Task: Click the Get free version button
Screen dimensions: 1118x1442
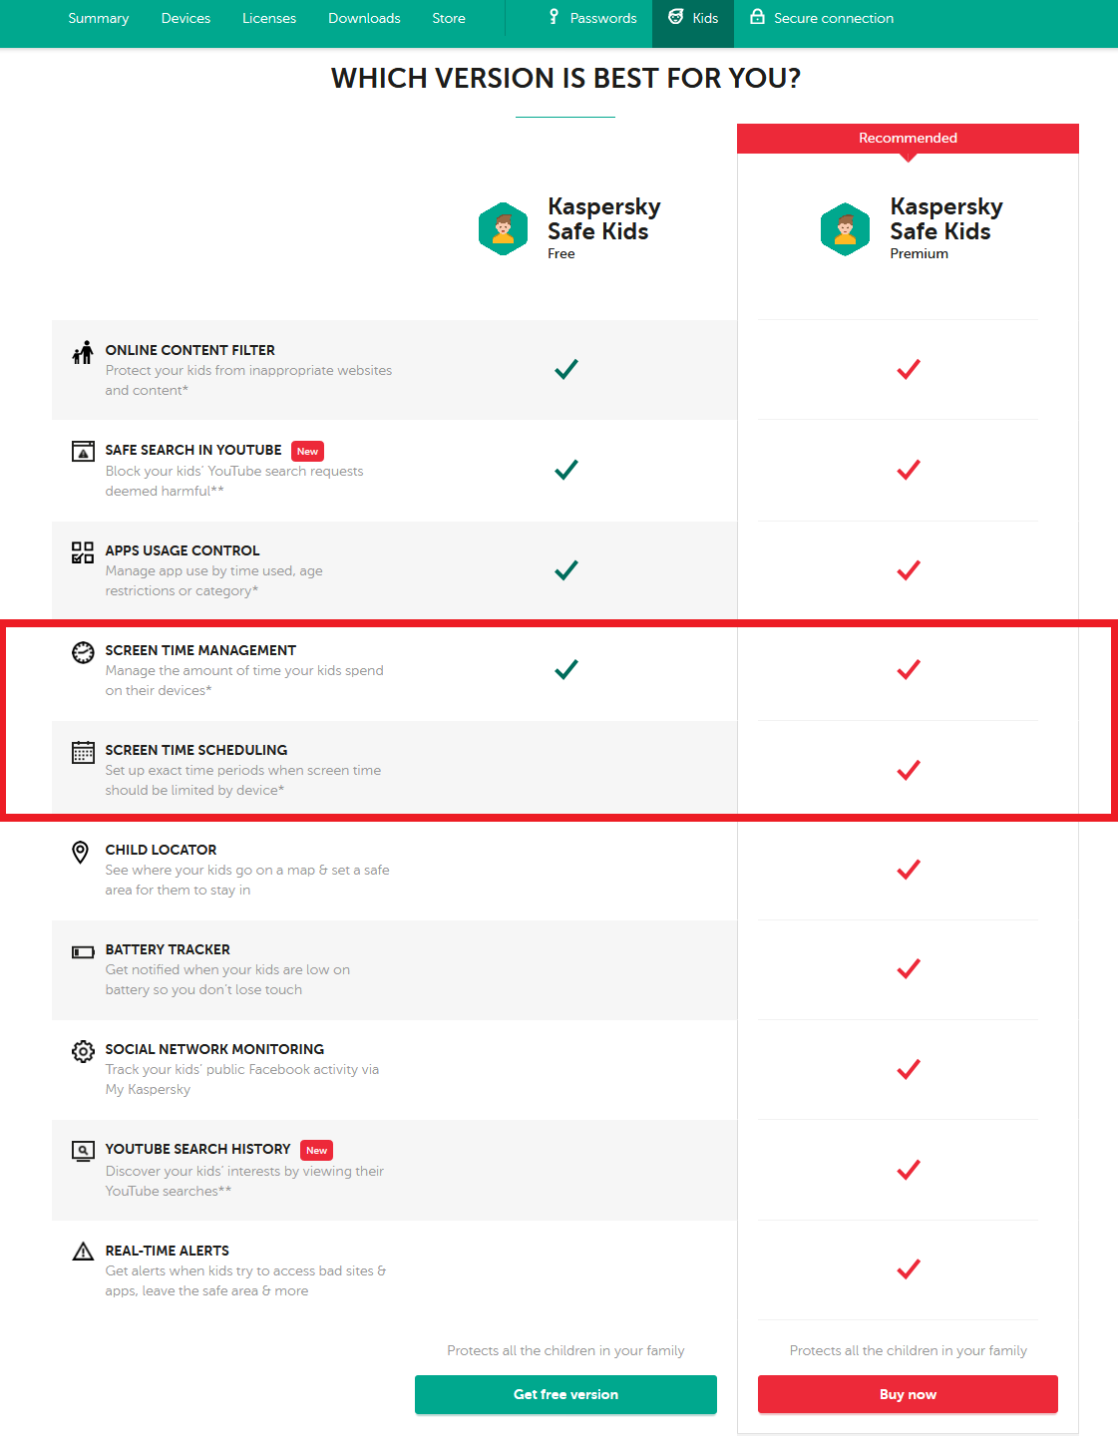Action: click(x=565, y=1394)
